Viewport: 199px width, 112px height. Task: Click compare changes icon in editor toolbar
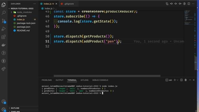167,4
